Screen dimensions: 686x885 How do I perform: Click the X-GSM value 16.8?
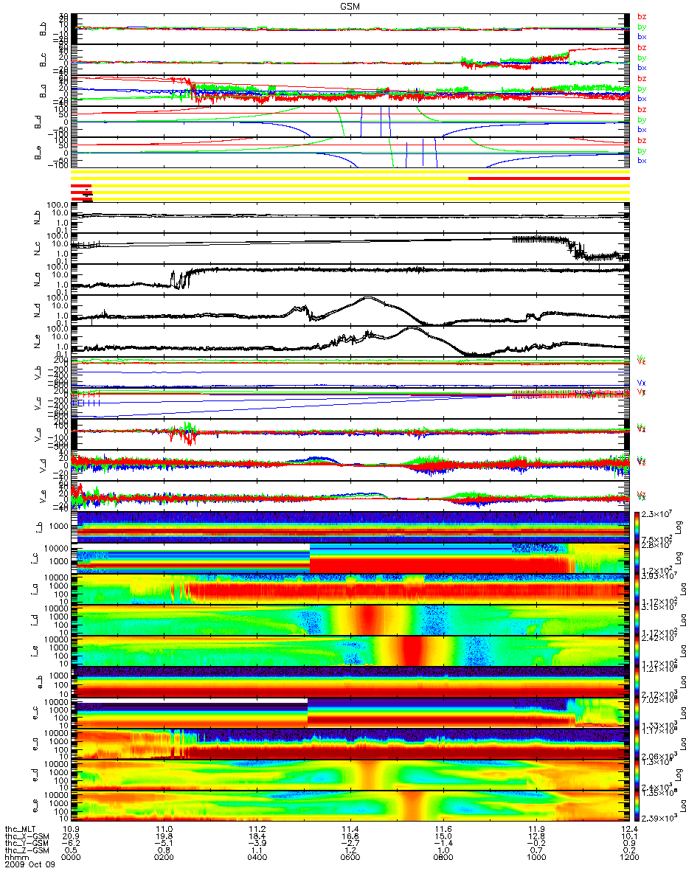tap(350, 836)
